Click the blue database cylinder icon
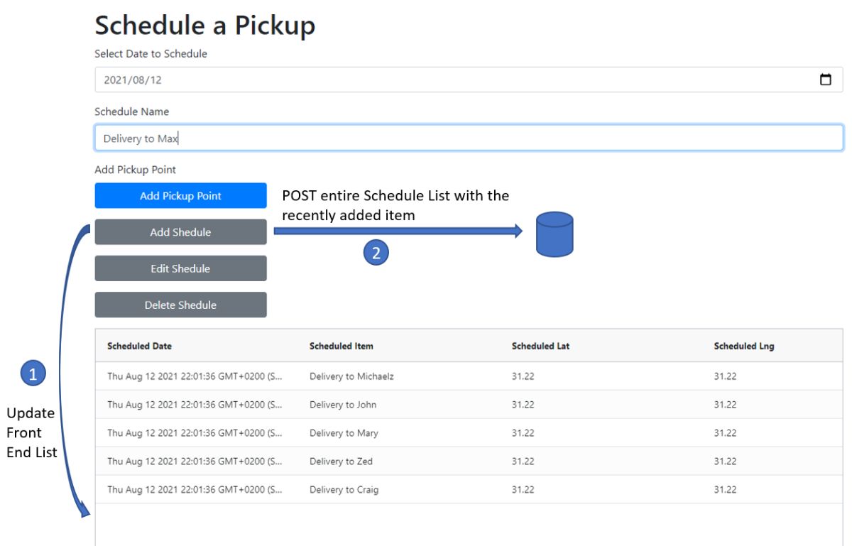 [555, 234]
